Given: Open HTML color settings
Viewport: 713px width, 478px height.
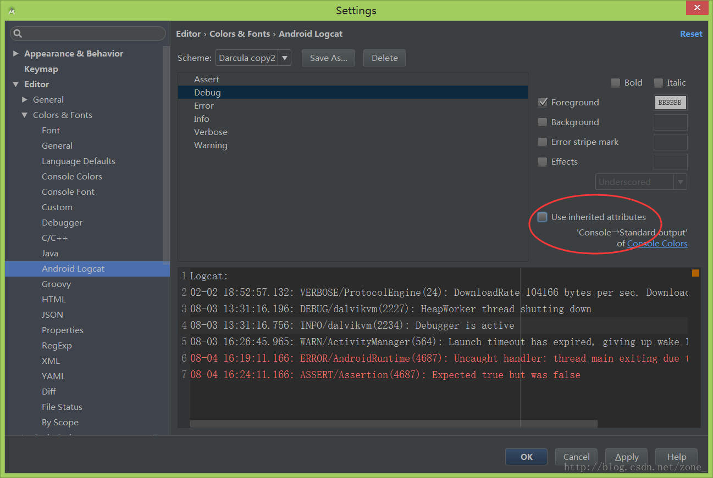Looking at the screenshot, I should [54, 300].
